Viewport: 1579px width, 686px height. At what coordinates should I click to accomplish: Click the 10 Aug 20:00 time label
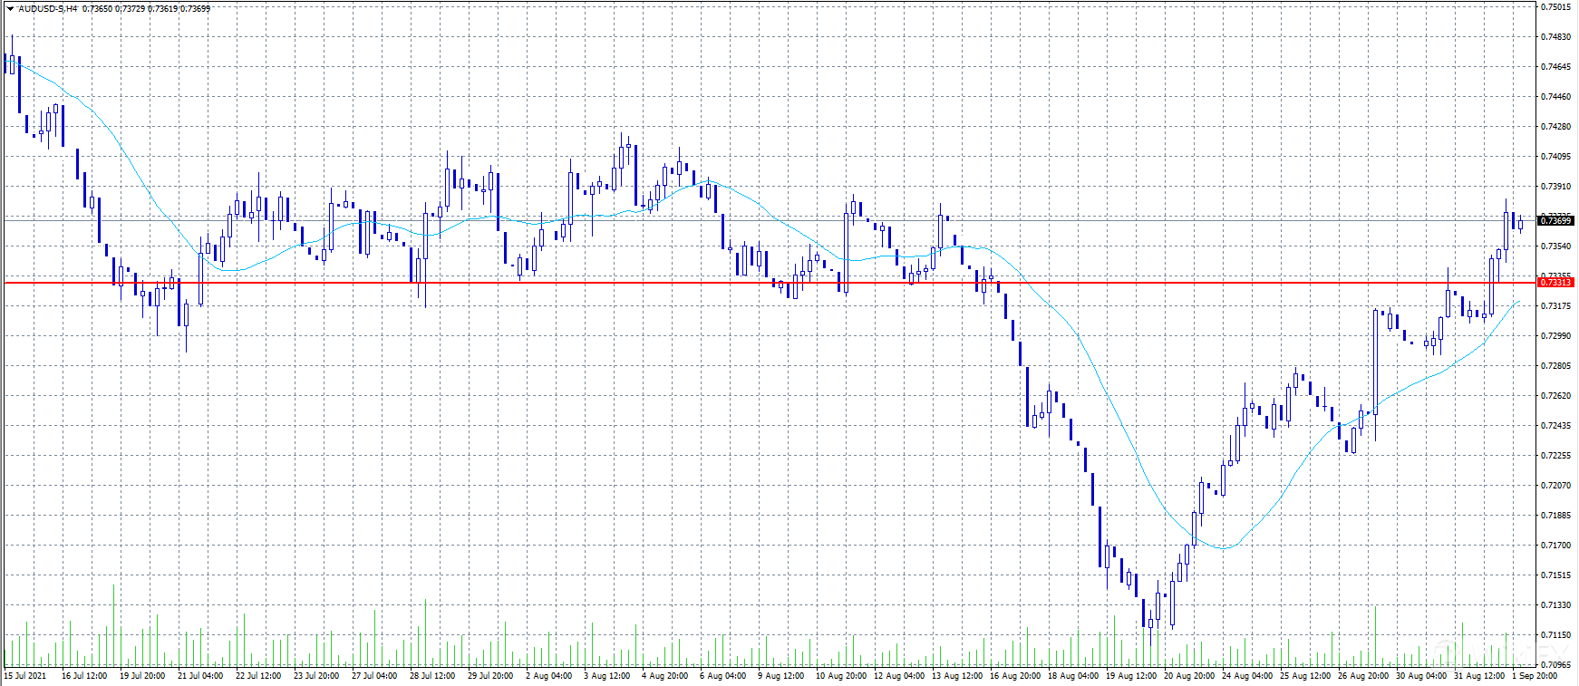click(839, 676)
